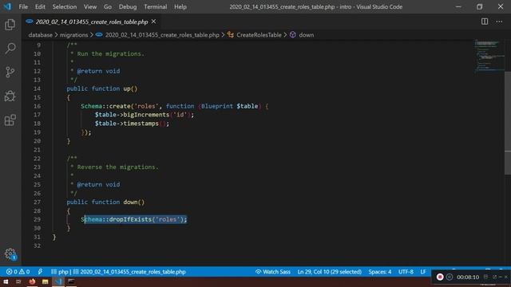Open the Manage gear settings icon
The height and width of the screenshot is (287, 511).
10,254
